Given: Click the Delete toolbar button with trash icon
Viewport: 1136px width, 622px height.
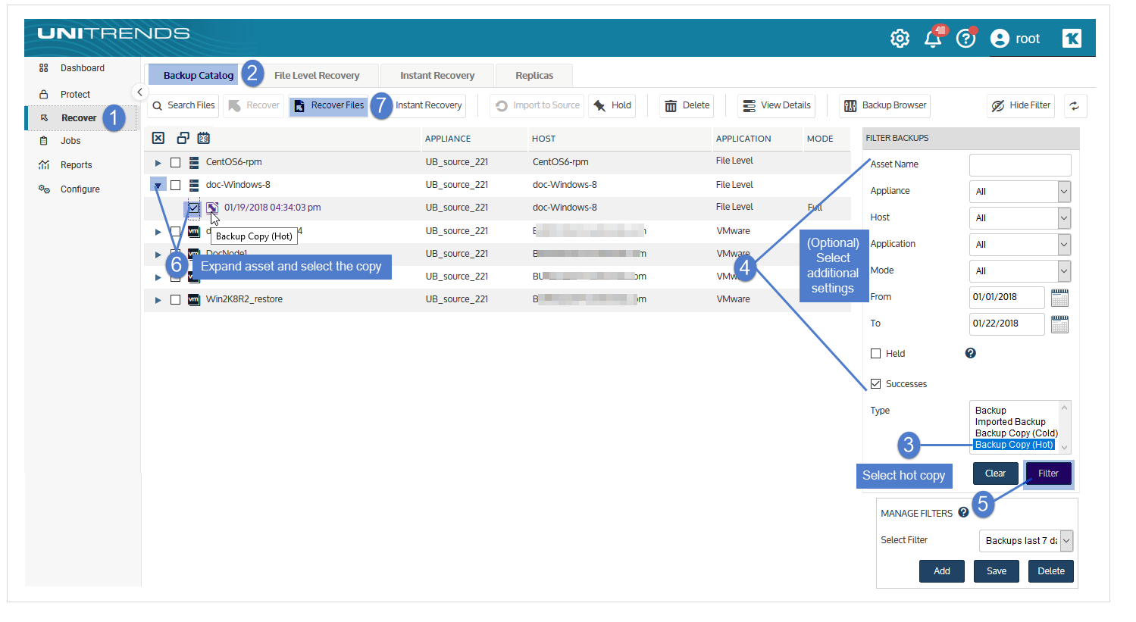Looking at the screenshot, I should [687, 105].
